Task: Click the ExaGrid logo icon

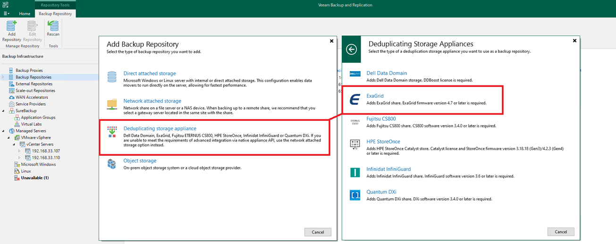Action: point(355,100)
